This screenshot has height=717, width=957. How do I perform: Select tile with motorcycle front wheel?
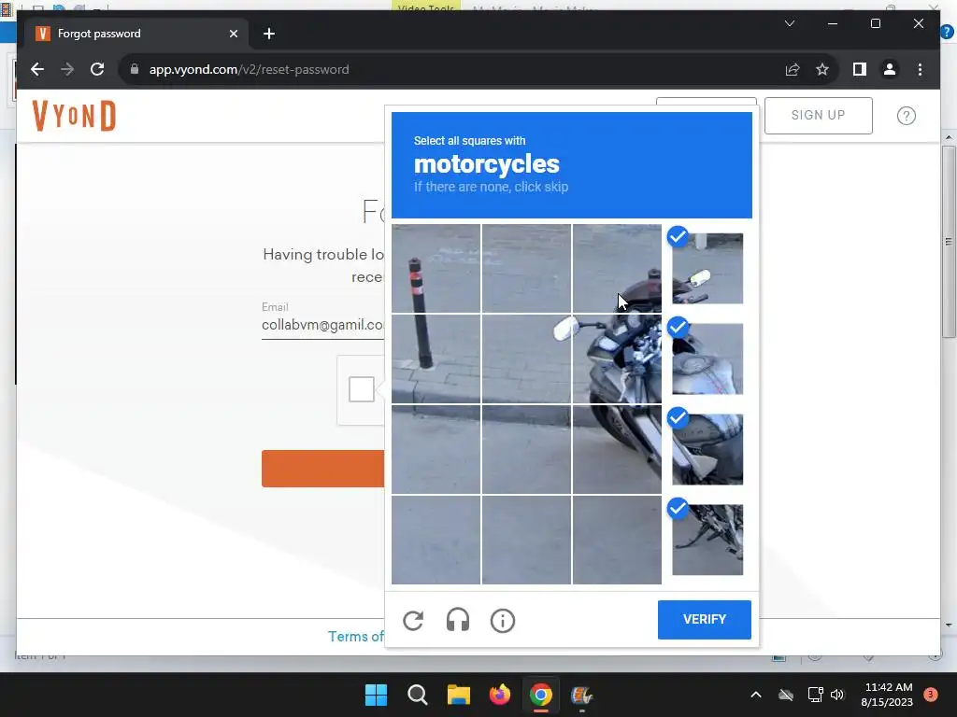pos(617,449)
